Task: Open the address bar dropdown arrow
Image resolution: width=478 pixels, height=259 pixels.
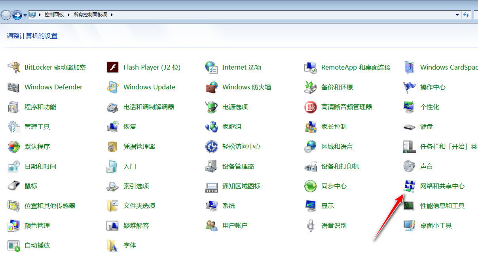Action: tap(457, 15)
